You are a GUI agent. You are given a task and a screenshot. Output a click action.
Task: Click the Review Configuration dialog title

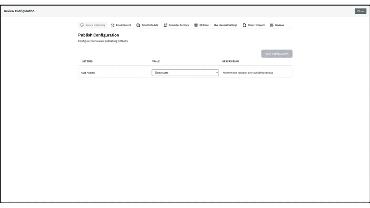click(19, 11)
